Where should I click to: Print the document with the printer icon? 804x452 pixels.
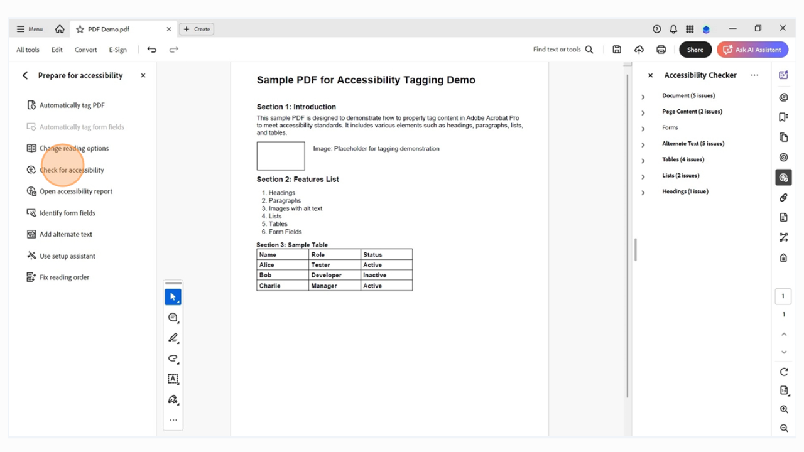(661, 50)
